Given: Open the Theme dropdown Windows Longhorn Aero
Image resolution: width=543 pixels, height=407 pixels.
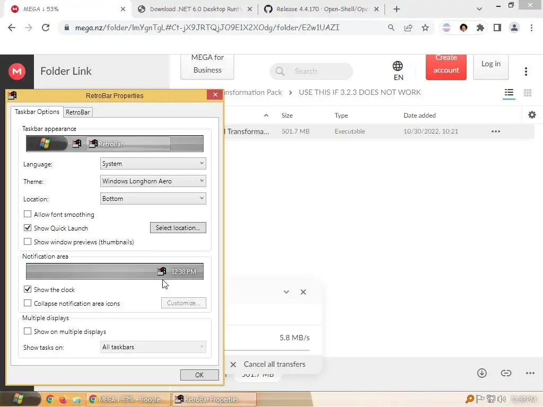Looking at the screenshot, I should [x=153, y=181].
